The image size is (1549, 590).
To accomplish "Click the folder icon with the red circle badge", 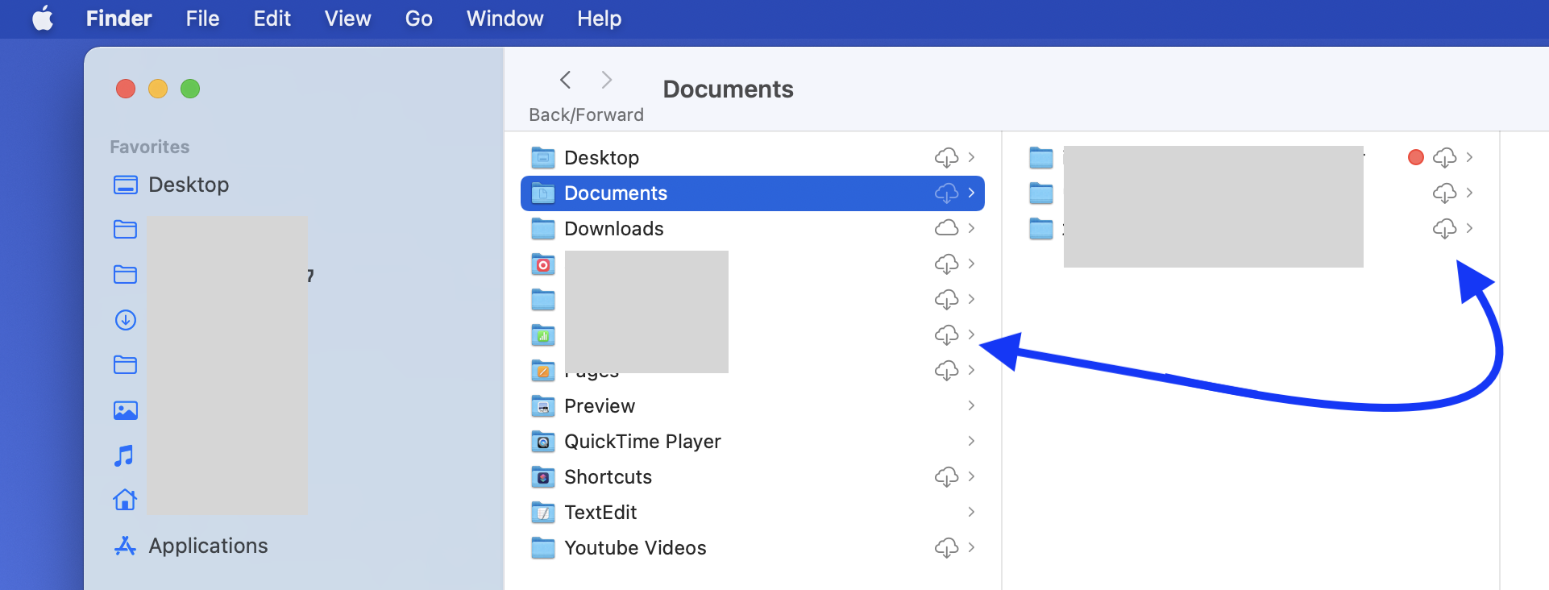I will pyautogui.click(x=543, y=264).
